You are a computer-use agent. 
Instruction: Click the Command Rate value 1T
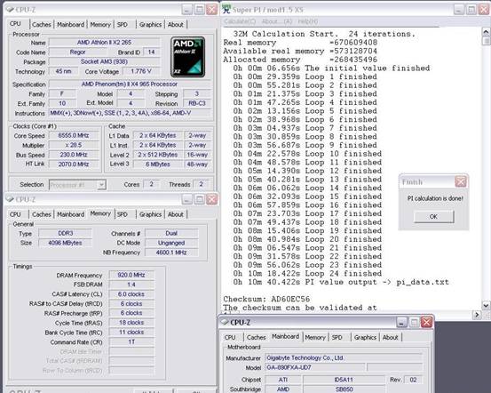[x=131, y=342]
